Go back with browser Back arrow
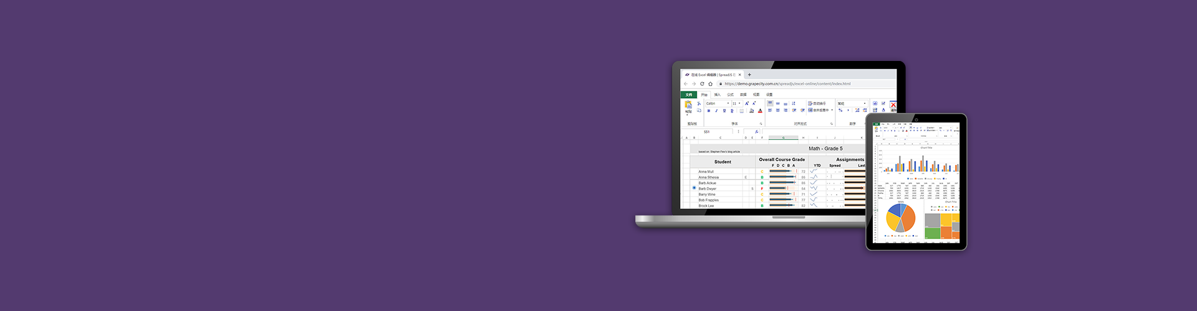Screen dimensions: 1197x311 (x=686, y=84)
